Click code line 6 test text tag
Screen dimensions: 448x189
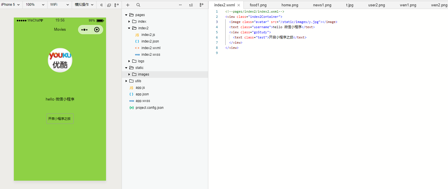pyautogui.click(x=270, y=37)
